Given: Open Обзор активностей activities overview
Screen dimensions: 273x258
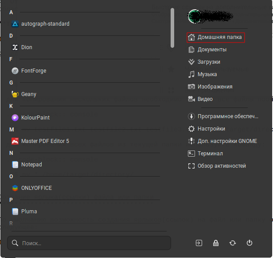Looking at the screenshot, I should pos(221,166).
